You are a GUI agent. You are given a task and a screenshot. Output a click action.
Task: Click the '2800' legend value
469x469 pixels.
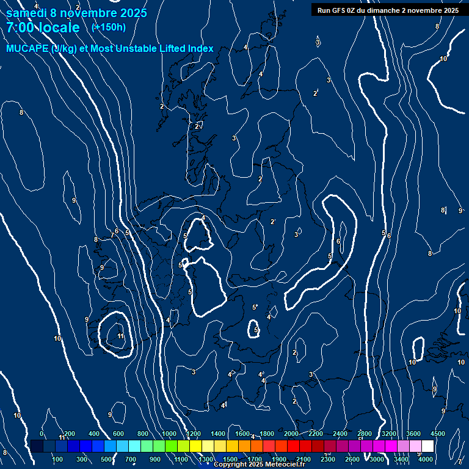(365, 434)
